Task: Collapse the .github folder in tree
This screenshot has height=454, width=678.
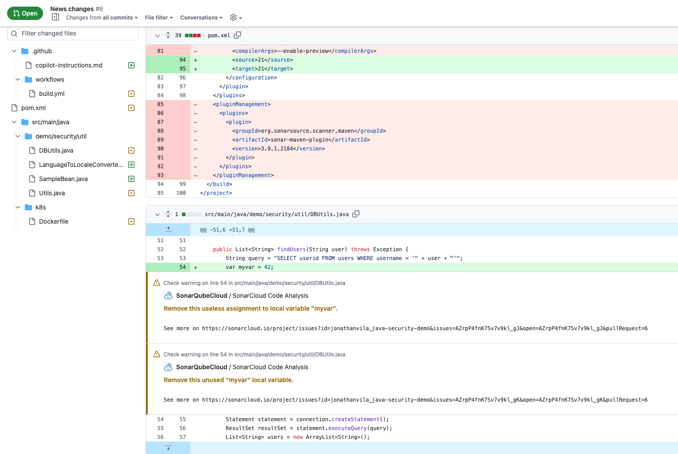Action: [14, 51]
